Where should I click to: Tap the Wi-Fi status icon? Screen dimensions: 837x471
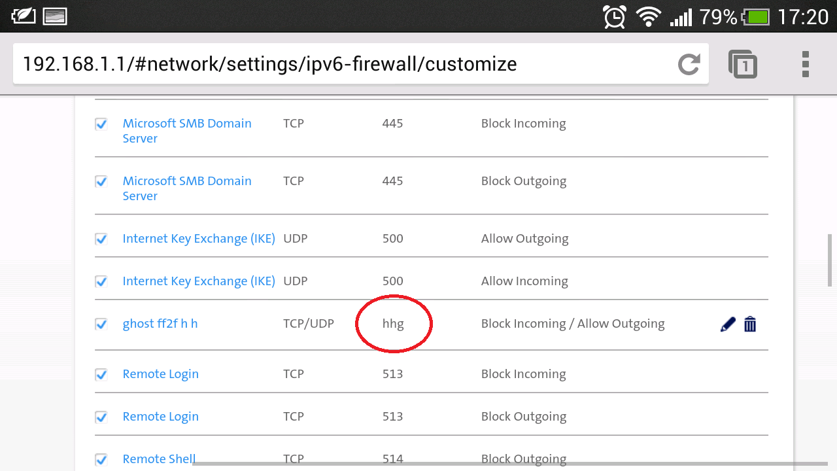pos(648,16)
